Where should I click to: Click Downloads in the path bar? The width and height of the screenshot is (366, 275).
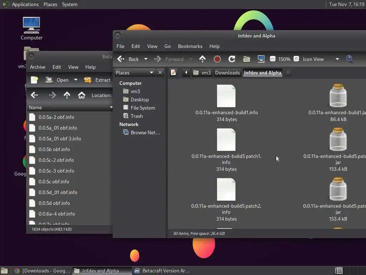[227, 72]
